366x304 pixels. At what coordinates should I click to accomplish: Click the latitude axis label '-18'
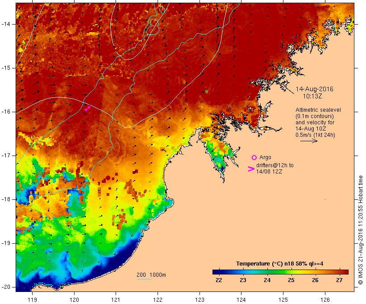[6, 199]
